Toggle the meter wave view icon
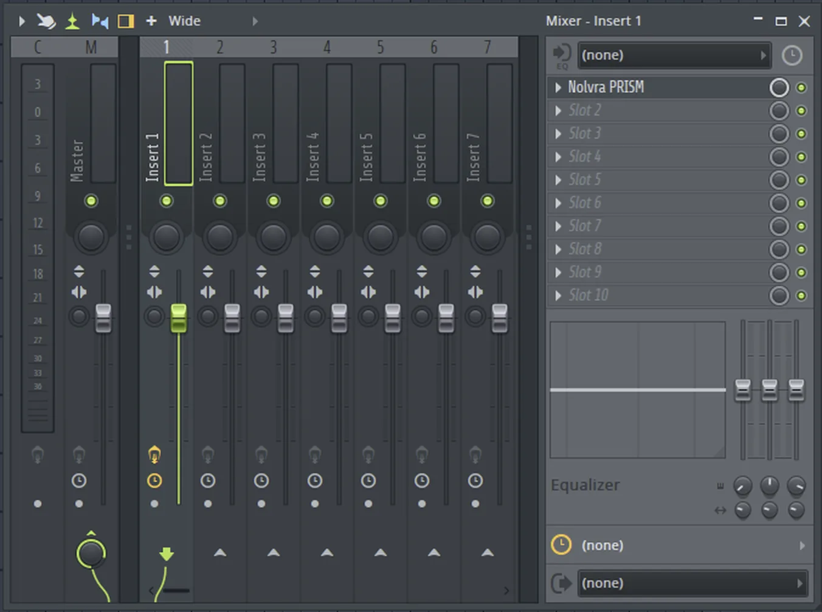The width and height of the screenshot is (822, 612). pos(100,21)
